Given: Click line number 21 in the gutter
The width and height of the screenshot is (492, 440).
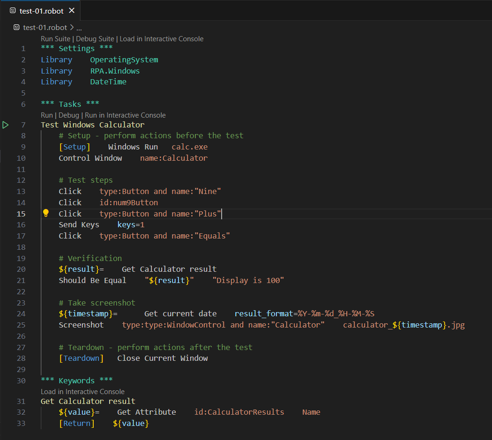Looking at the screenshot, I should (21, 281).
